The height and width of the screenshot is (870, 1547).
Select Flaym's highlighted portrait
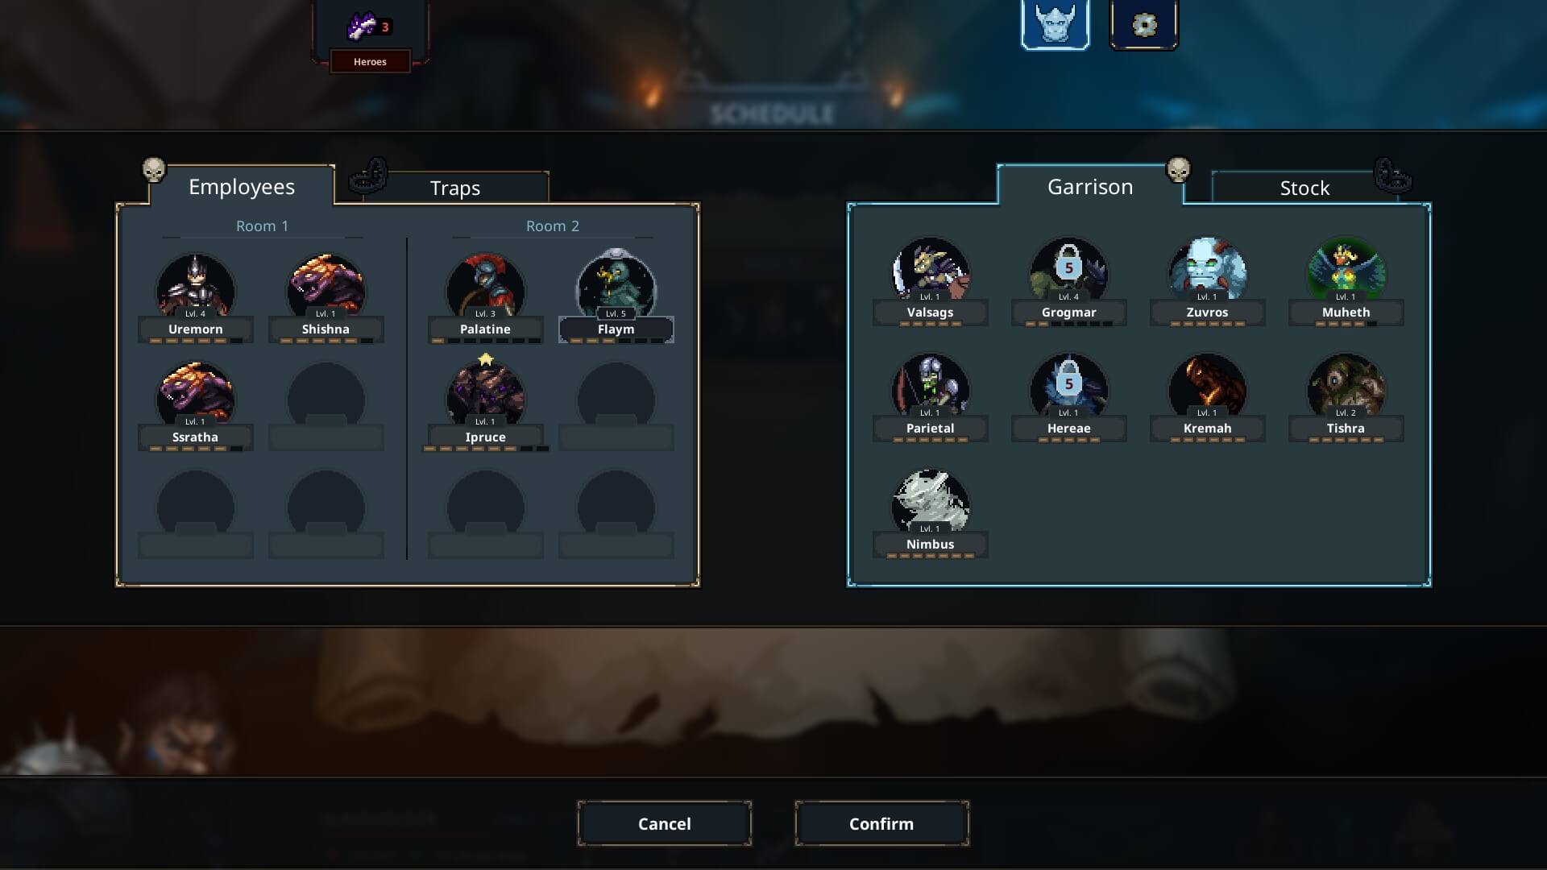tap(616, 288)
